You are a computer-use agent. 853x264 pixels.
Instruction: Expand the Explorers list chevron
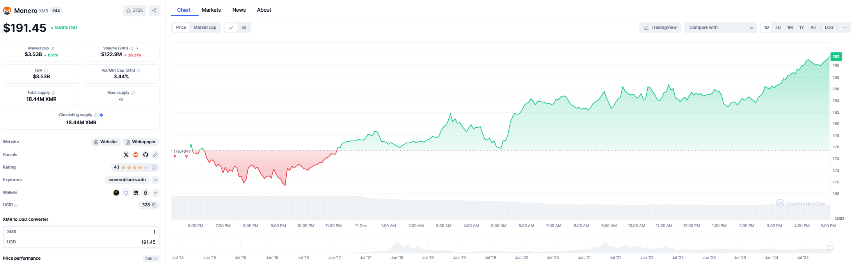155,180
